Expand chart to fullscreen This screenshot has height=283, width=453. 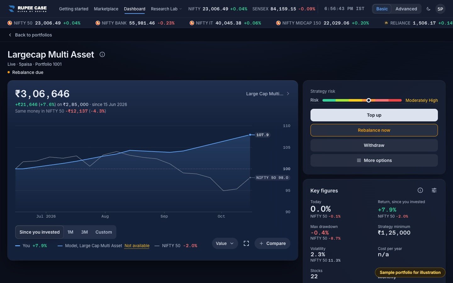click(x=246, y=243)
